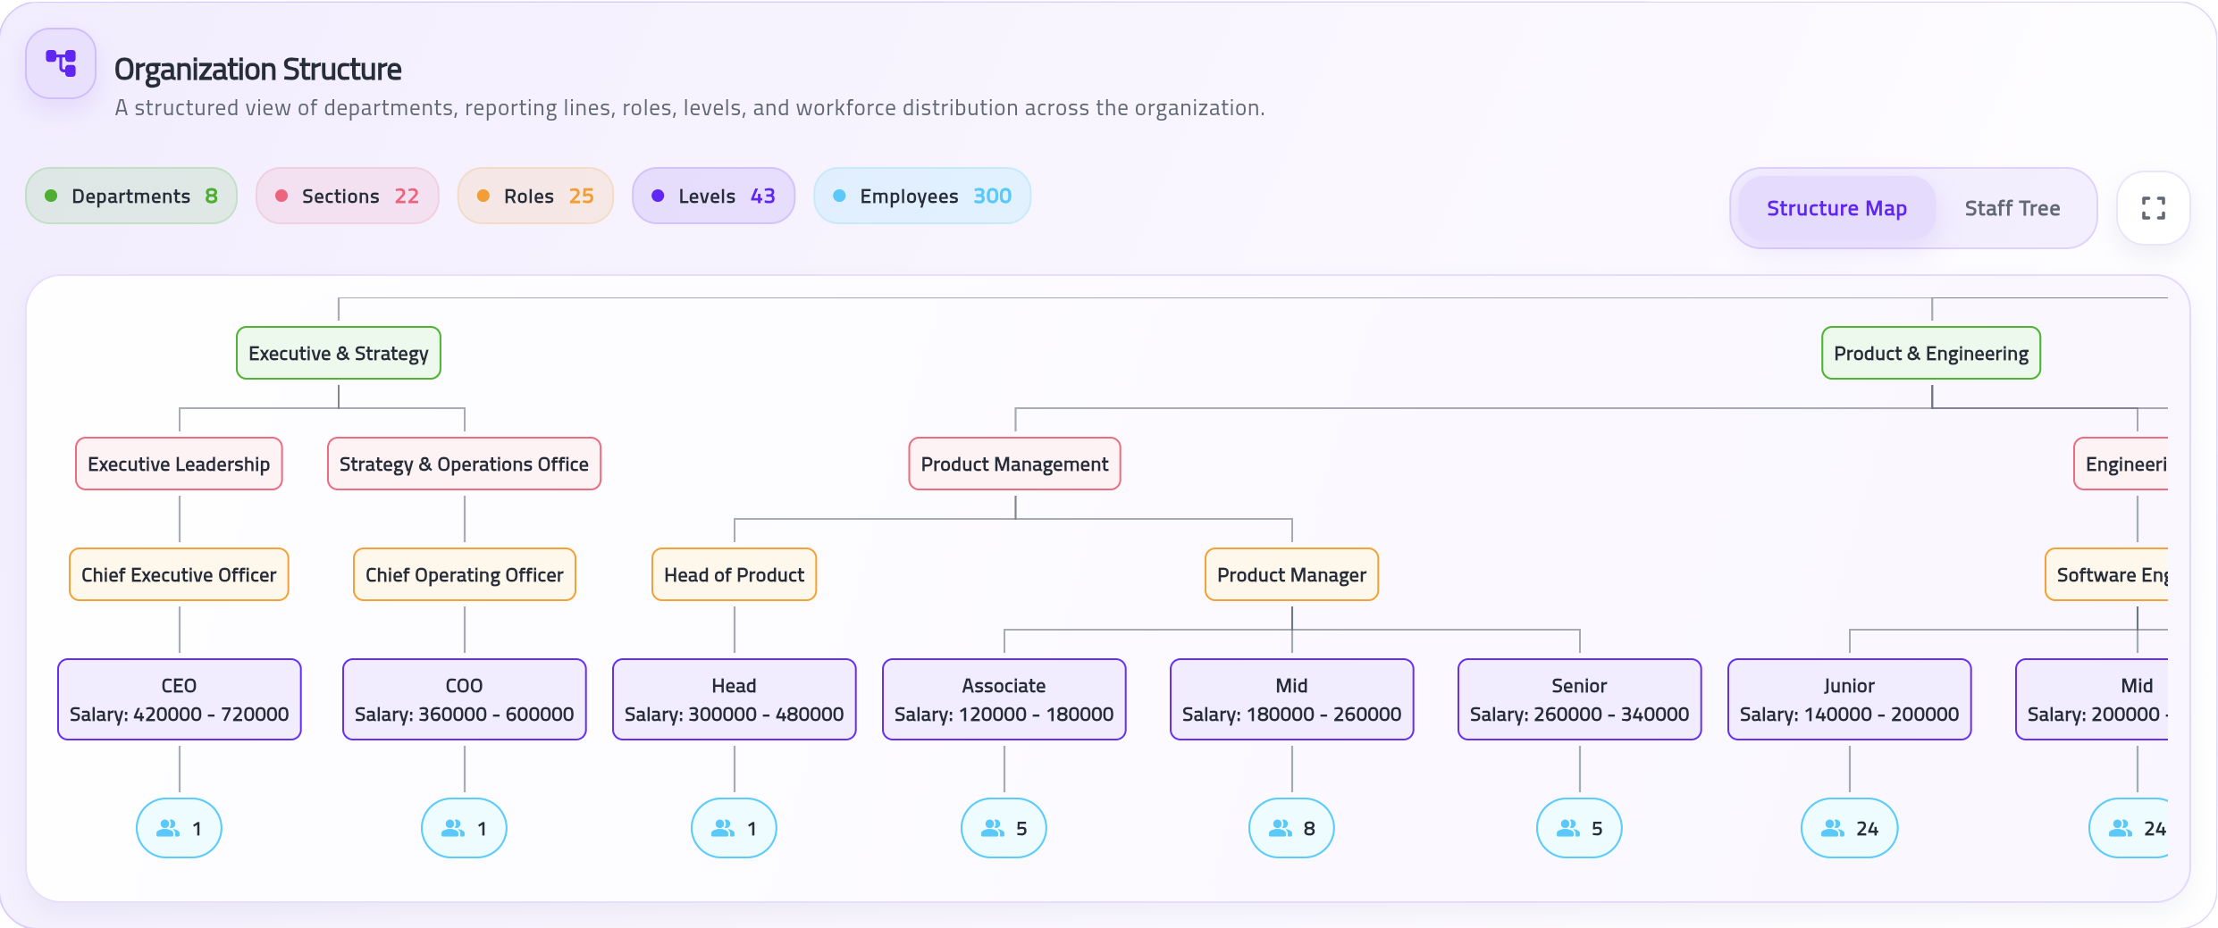Switch to the Structure Map view

pos(1836,208)
